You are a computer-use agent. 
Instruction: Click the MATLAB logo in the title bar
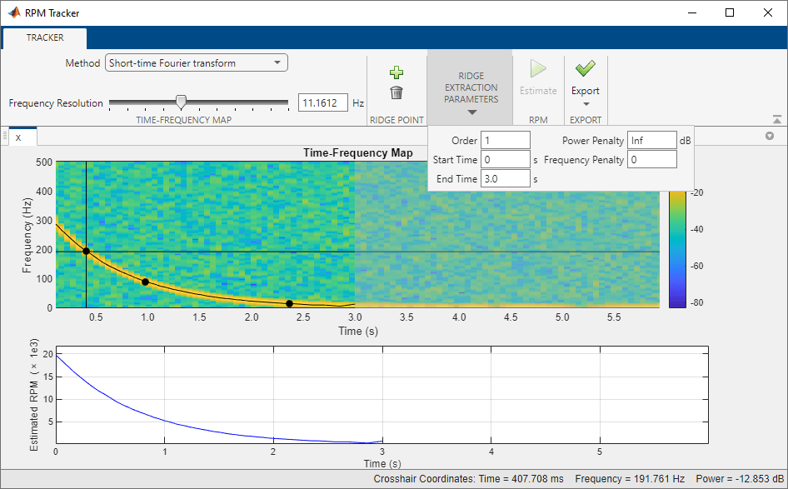coord(13,12)
